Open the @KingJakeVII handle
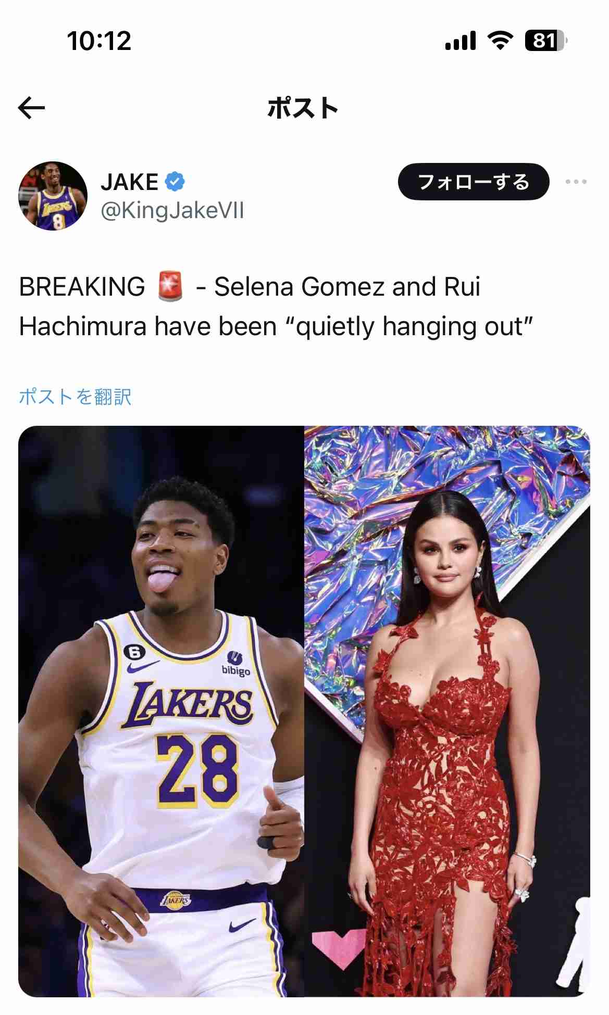Image resolution: width=609 pixels, height=1015 pixels. point(172,211)
